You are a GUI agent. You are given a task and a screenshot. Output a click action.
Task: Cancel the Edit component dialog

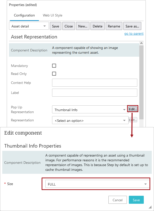(x=117, y=200)
